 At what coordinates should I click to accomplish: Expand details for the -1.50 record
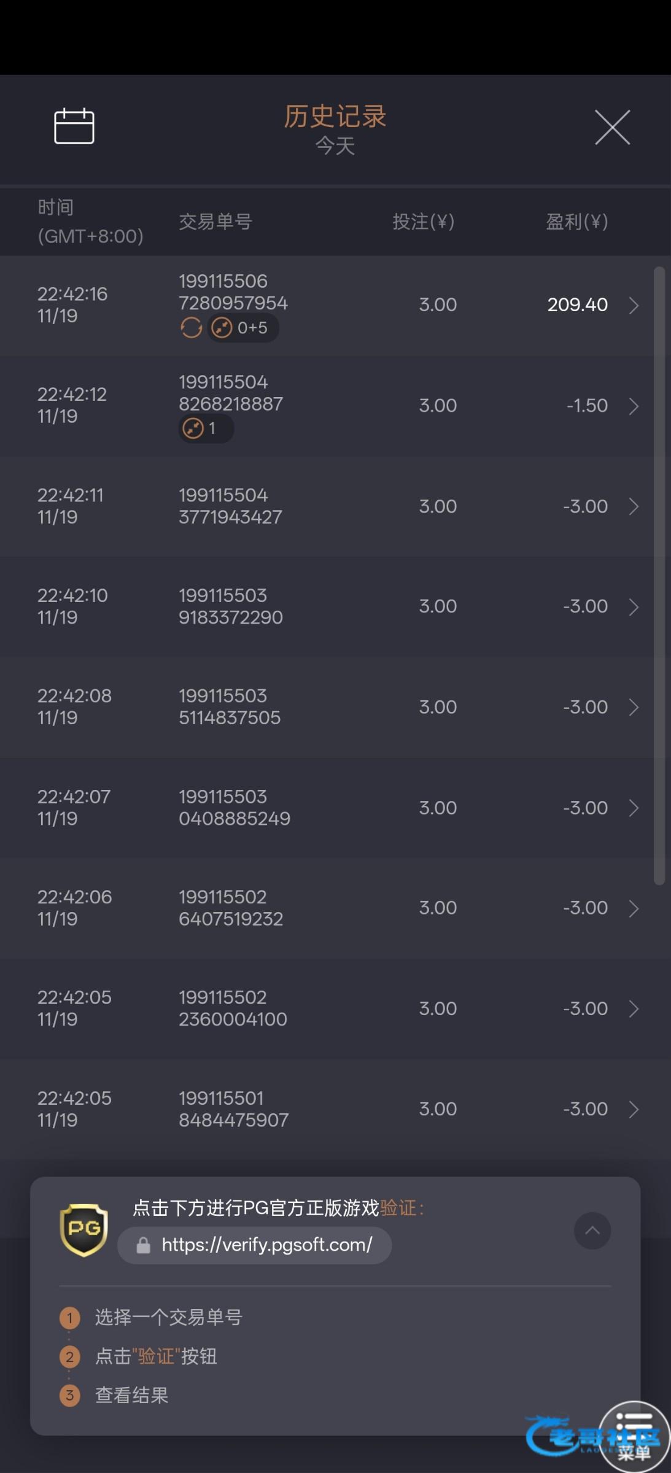point(634,406)
